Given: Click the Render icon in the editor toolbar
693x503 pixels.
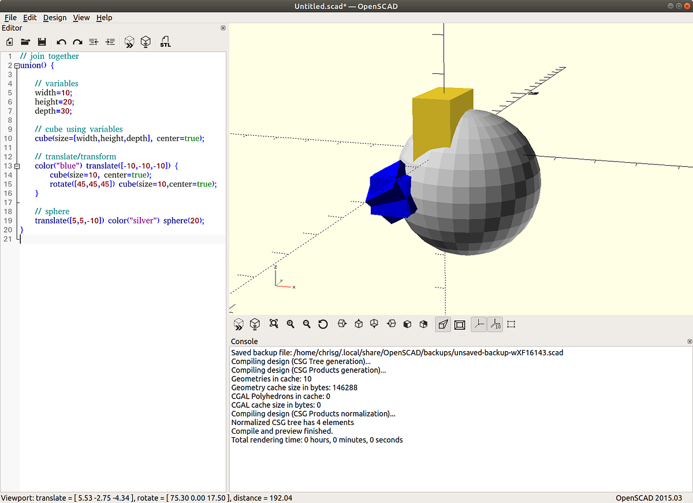Looking at the screenshot, I should [146, 42].
